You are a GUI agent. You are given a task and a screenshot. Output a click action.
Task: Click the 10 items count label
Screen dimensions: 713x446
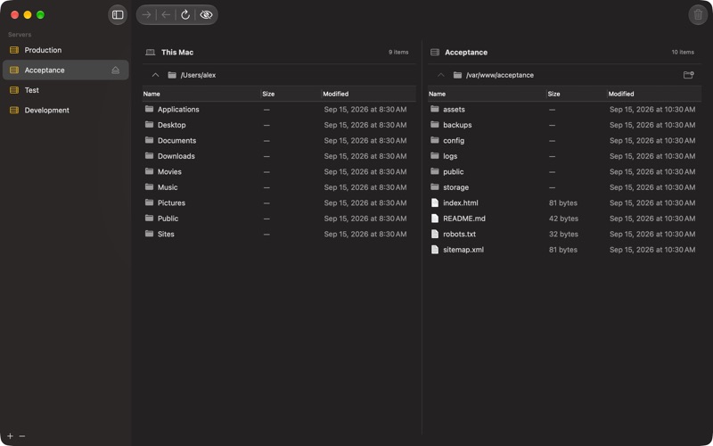tap(683, 53)
